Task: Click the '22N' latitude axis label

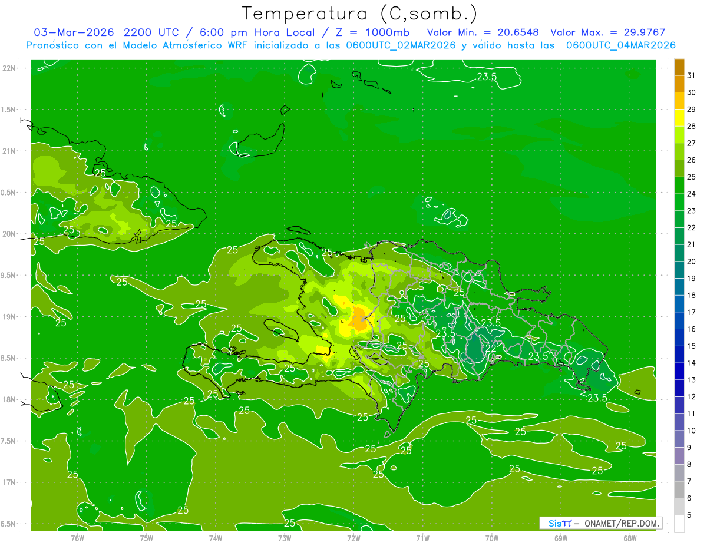Action: [9, 68]
